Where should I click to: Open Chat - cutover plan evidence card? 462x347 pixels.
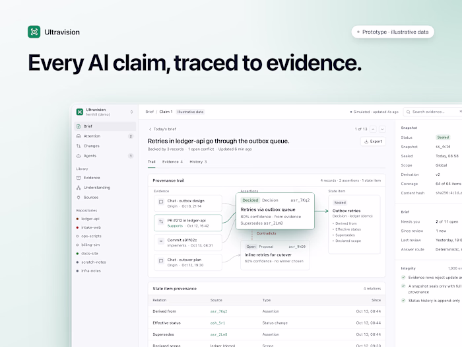point(188,262)
